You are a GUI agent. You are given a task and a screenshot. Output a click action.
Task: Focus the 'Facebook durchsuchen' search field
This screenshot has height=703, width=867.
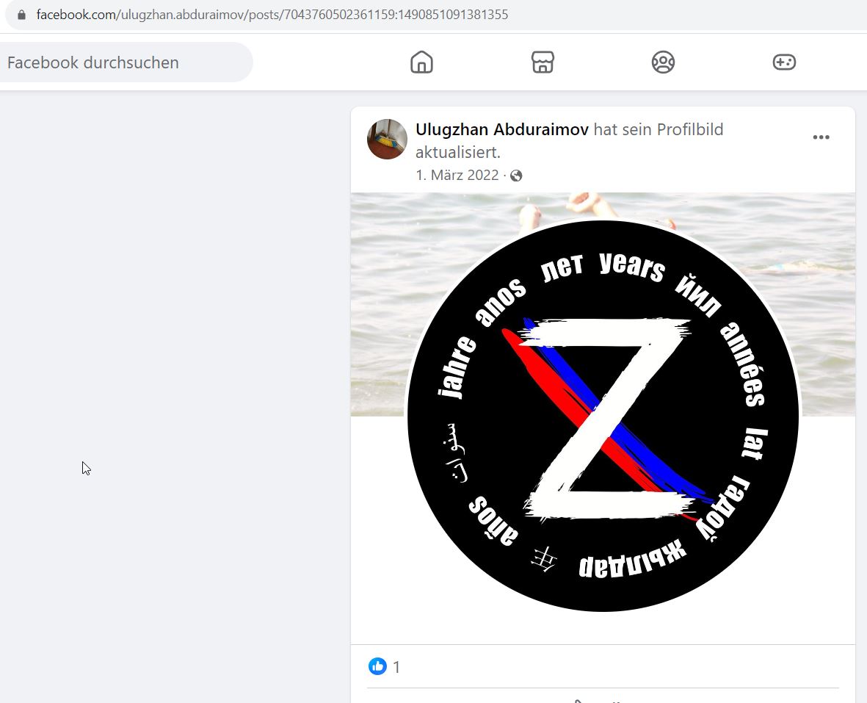pos(126,62)
